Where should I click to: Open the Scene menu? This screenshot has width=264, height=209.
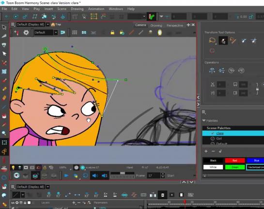click(x=62, y=9)
